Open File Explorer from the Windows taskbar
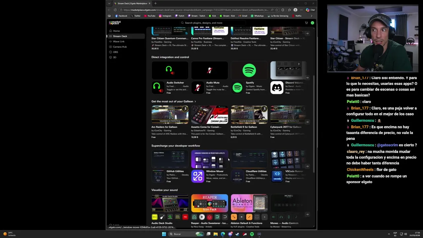The height and width of the screenshot is (238, 423). (215, 234)
